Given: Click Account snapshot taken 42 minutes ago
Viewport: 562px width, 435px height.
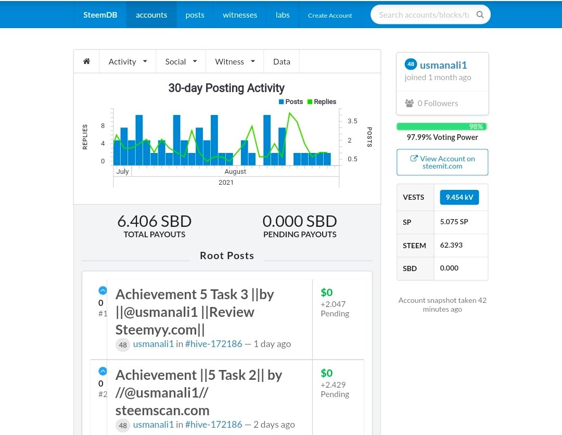Looking at the screenshot, I should (442, 304).
